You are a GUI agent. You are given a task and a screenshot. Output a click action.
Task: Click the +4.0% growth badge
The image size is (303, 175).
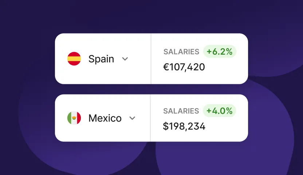coord(220,111)
